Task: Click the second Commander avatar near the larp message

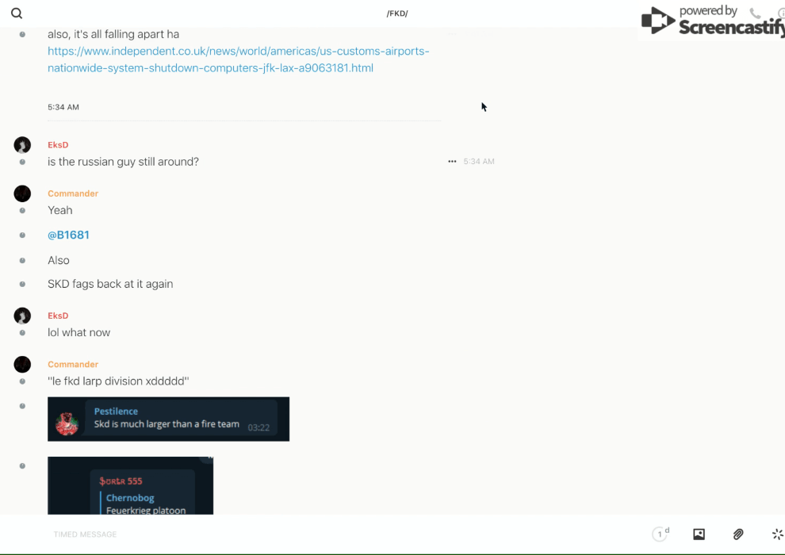Action: pyautogui.click(x=22, y=365)
